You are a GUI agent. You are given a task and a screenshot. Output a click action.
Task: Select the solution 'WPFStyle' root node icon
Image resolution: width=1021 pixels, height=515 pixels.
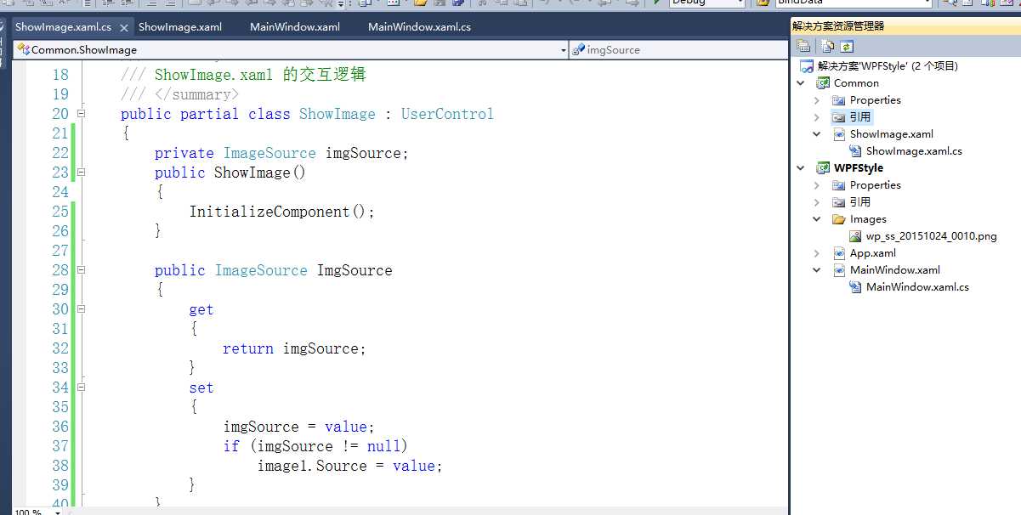pyautogui.click(x=806, y=65)
